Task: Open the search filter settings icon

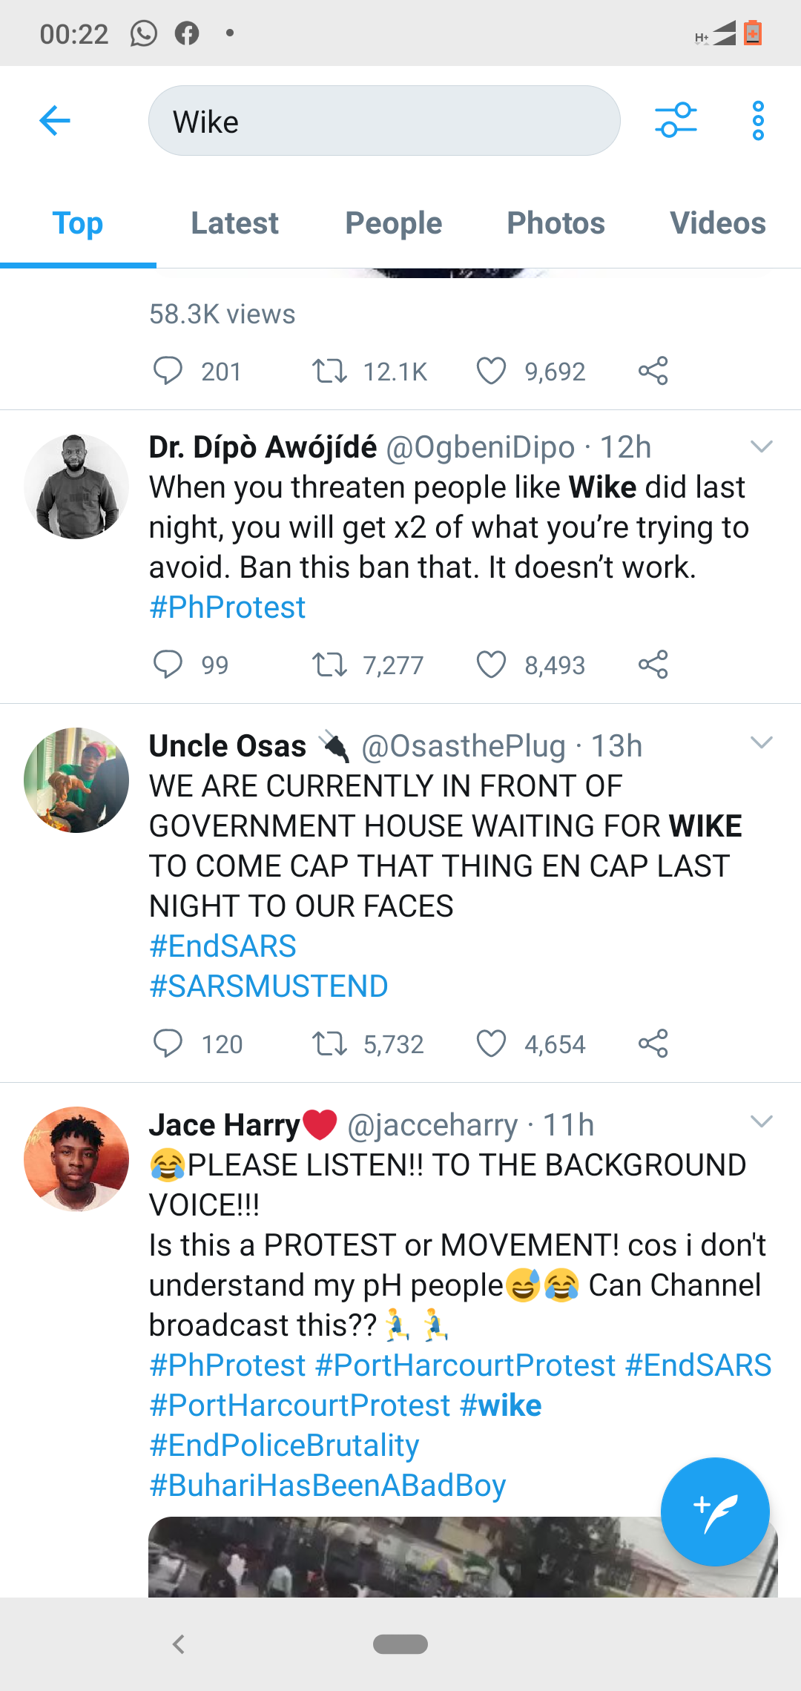Action: tap(676, 120)
